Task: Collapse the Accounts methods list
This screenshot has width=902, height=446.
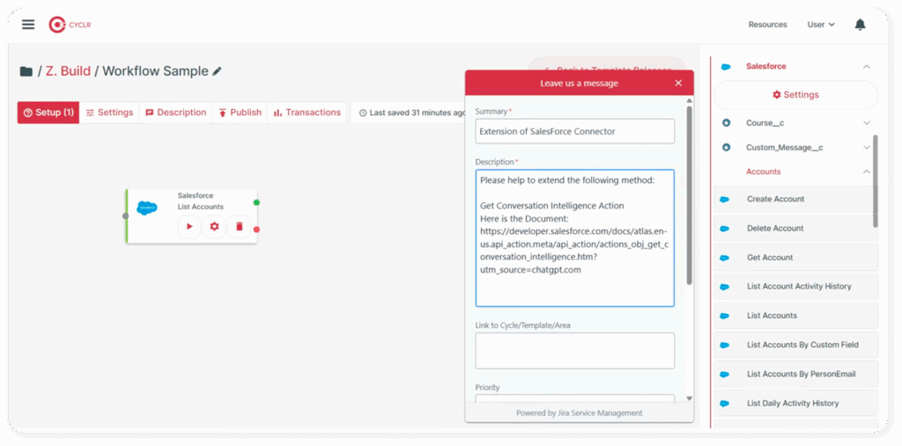Action: point(866,172)
